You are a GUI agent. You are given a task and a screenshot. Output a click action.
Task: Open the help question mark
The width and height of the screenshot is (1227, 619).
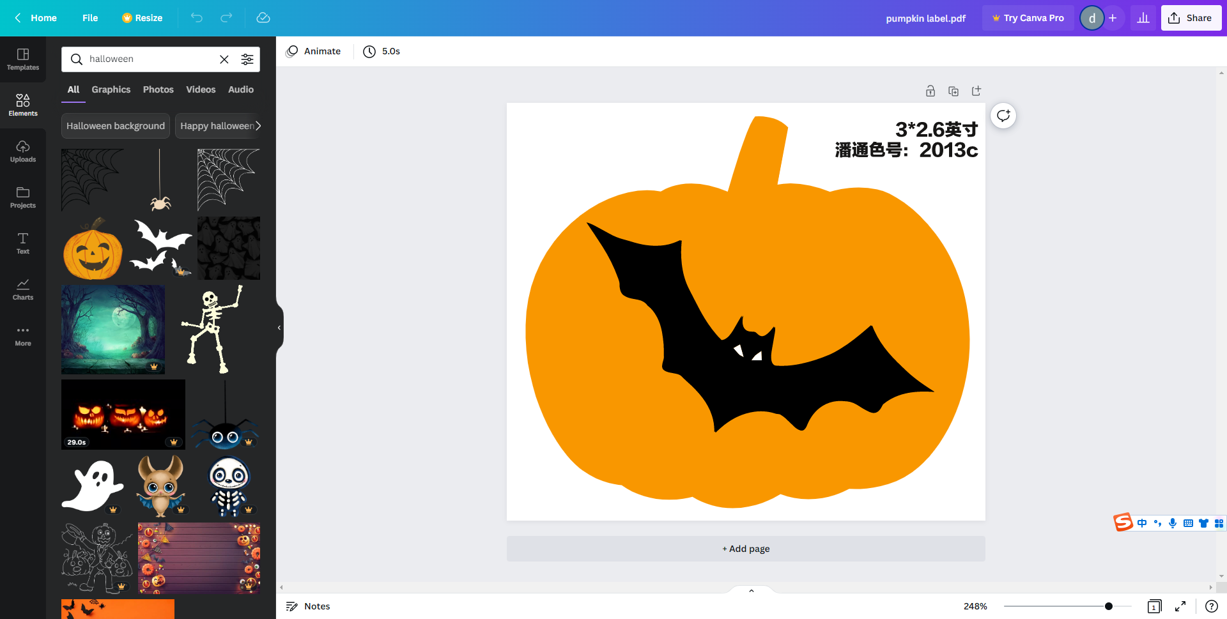(1211, 606)
